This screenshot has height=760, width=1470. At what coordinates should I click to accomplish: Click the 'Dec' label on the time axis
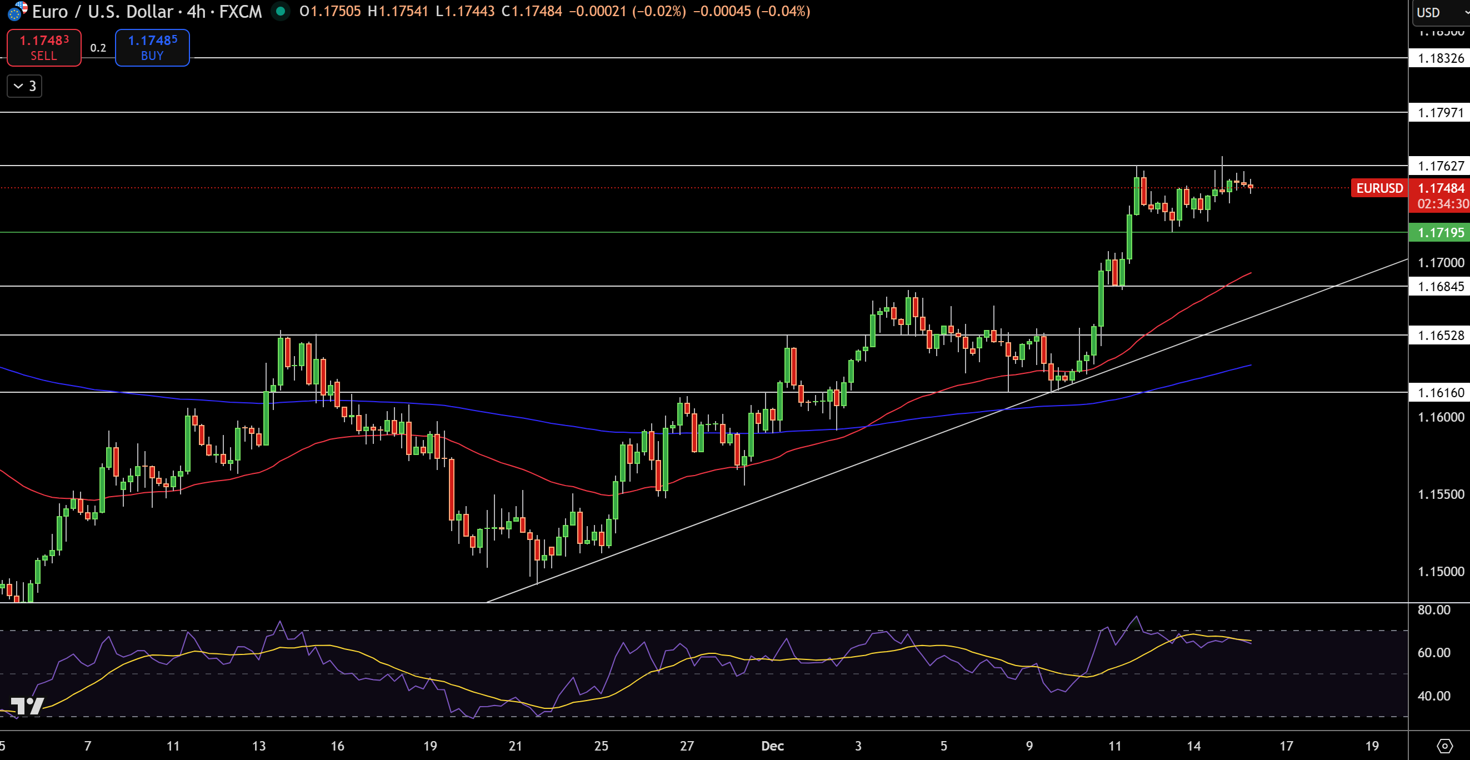click(x=774, y=746)
